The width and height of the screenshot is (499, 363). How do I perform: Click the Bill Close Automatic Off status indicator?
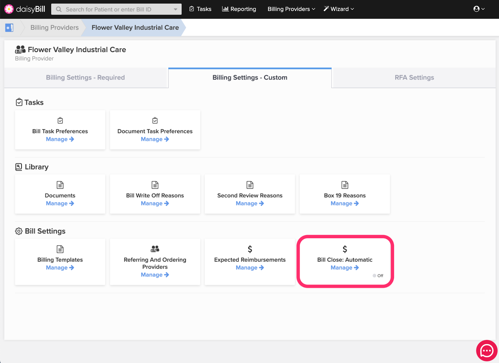tap(378, 276)
